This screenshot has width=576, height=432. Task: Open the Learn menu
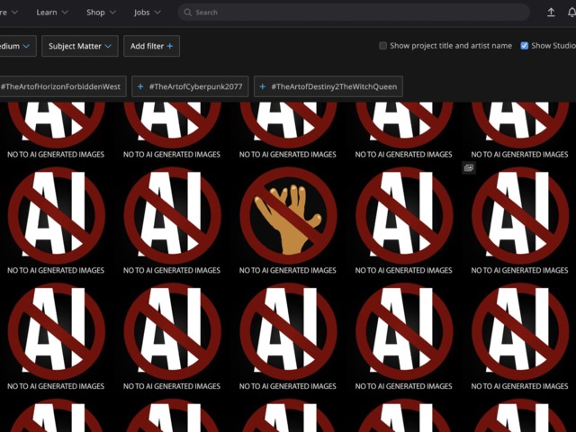[52, 13]
